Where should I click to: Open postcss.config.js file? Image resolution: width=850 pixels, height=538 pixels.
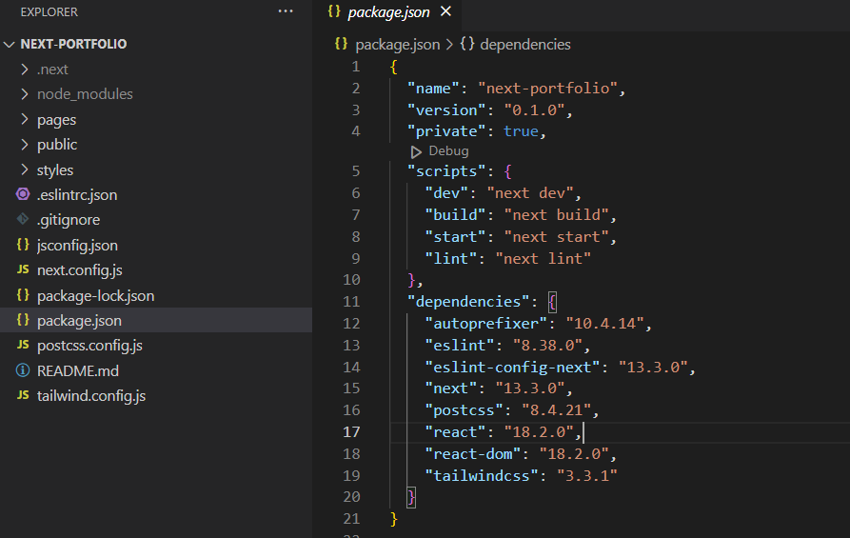(90, 346)
